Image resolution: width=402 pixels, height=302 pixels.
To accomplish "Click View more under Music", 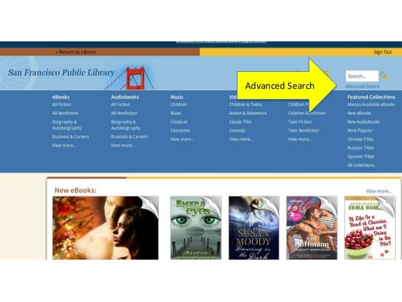I will click(x=182, y=139).
